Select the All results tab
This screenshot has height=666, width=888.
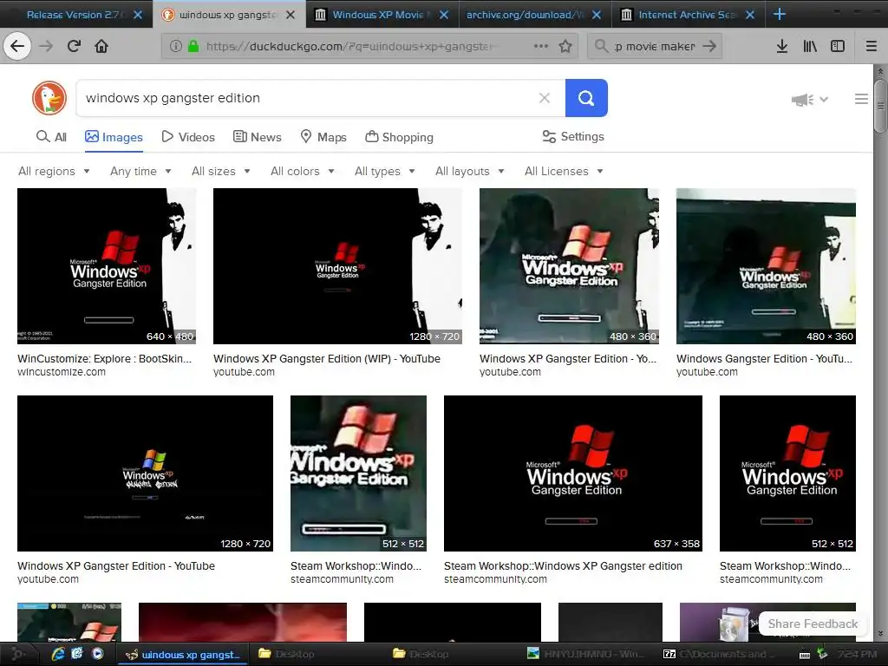tap(51, 137)
